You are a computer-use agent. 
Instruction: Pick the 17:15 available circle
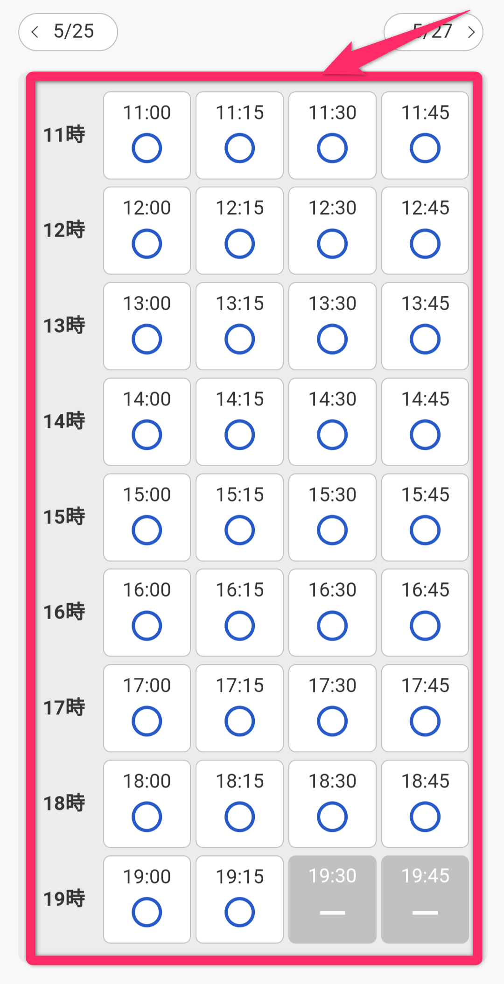[x=239, y=721]
